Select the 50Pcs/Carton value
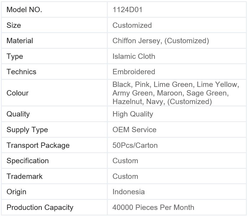The width and height of the screenshot is (248, 217). click(135, 145)
